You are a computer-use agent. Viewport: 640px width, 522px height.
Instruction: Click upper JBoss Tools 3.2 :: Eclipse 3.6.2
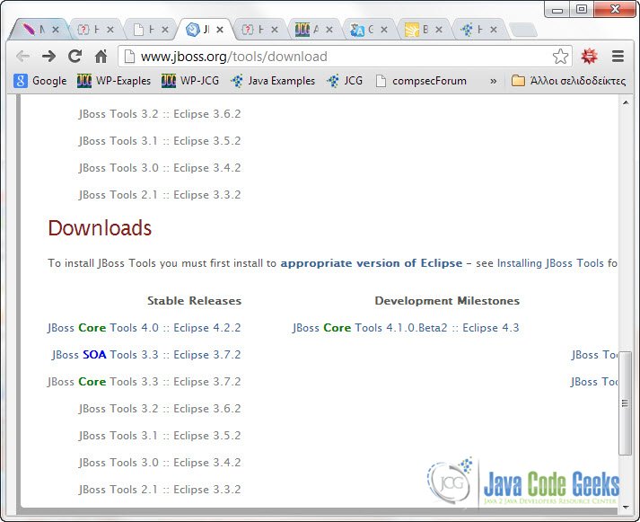[160, 113]
